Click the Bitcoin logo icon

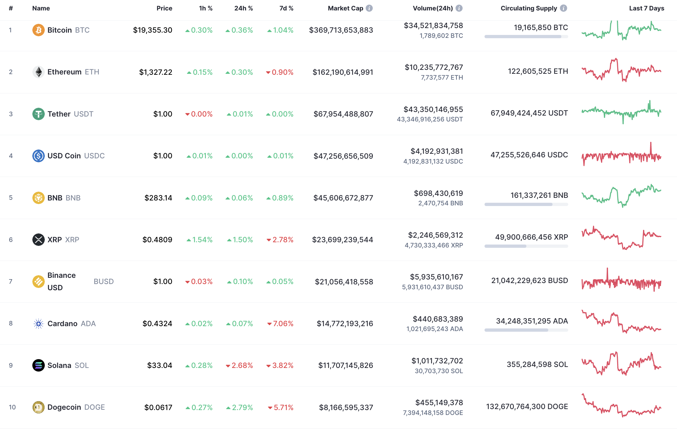[38, 30]
